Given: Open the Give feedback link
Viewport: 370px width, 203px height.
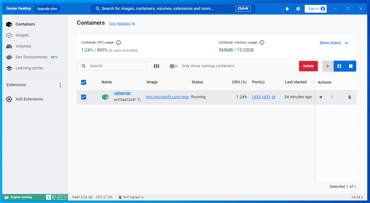Looking at the screenshot, I should [x=122, y=24].
